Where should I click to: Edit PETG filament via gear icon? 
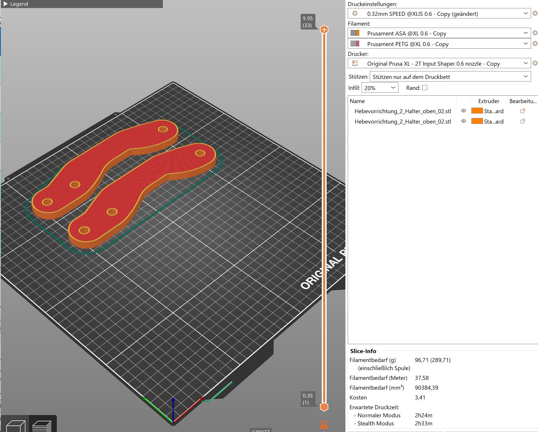coord(535,43)
